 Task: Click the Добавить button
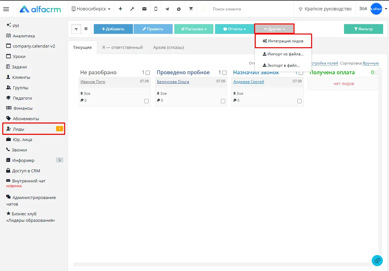[113, 29]
